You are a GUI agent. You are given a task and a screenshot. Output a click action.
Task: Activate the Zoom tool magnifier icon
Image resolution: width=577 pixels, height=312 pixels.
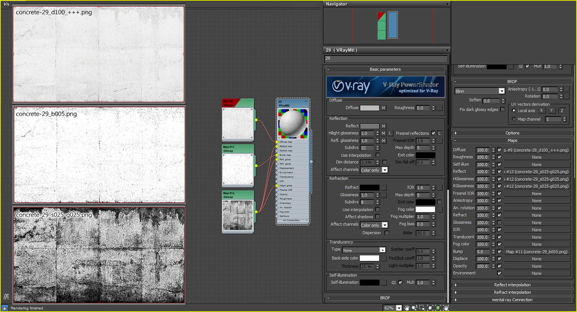point(414,308)
